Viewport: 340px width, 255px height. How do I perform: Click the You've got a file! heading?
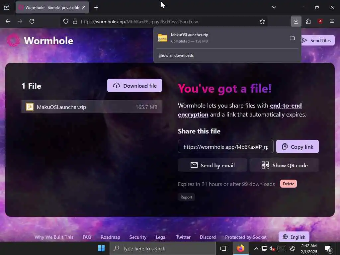coord(225,88)
